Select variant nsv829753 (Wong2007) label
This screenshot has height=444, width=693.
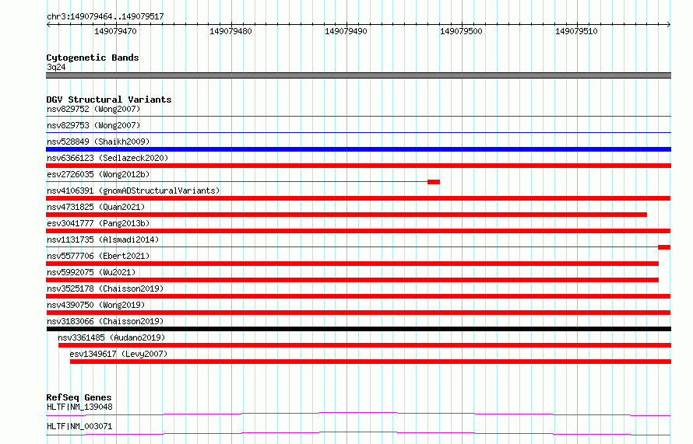[93, 125]
